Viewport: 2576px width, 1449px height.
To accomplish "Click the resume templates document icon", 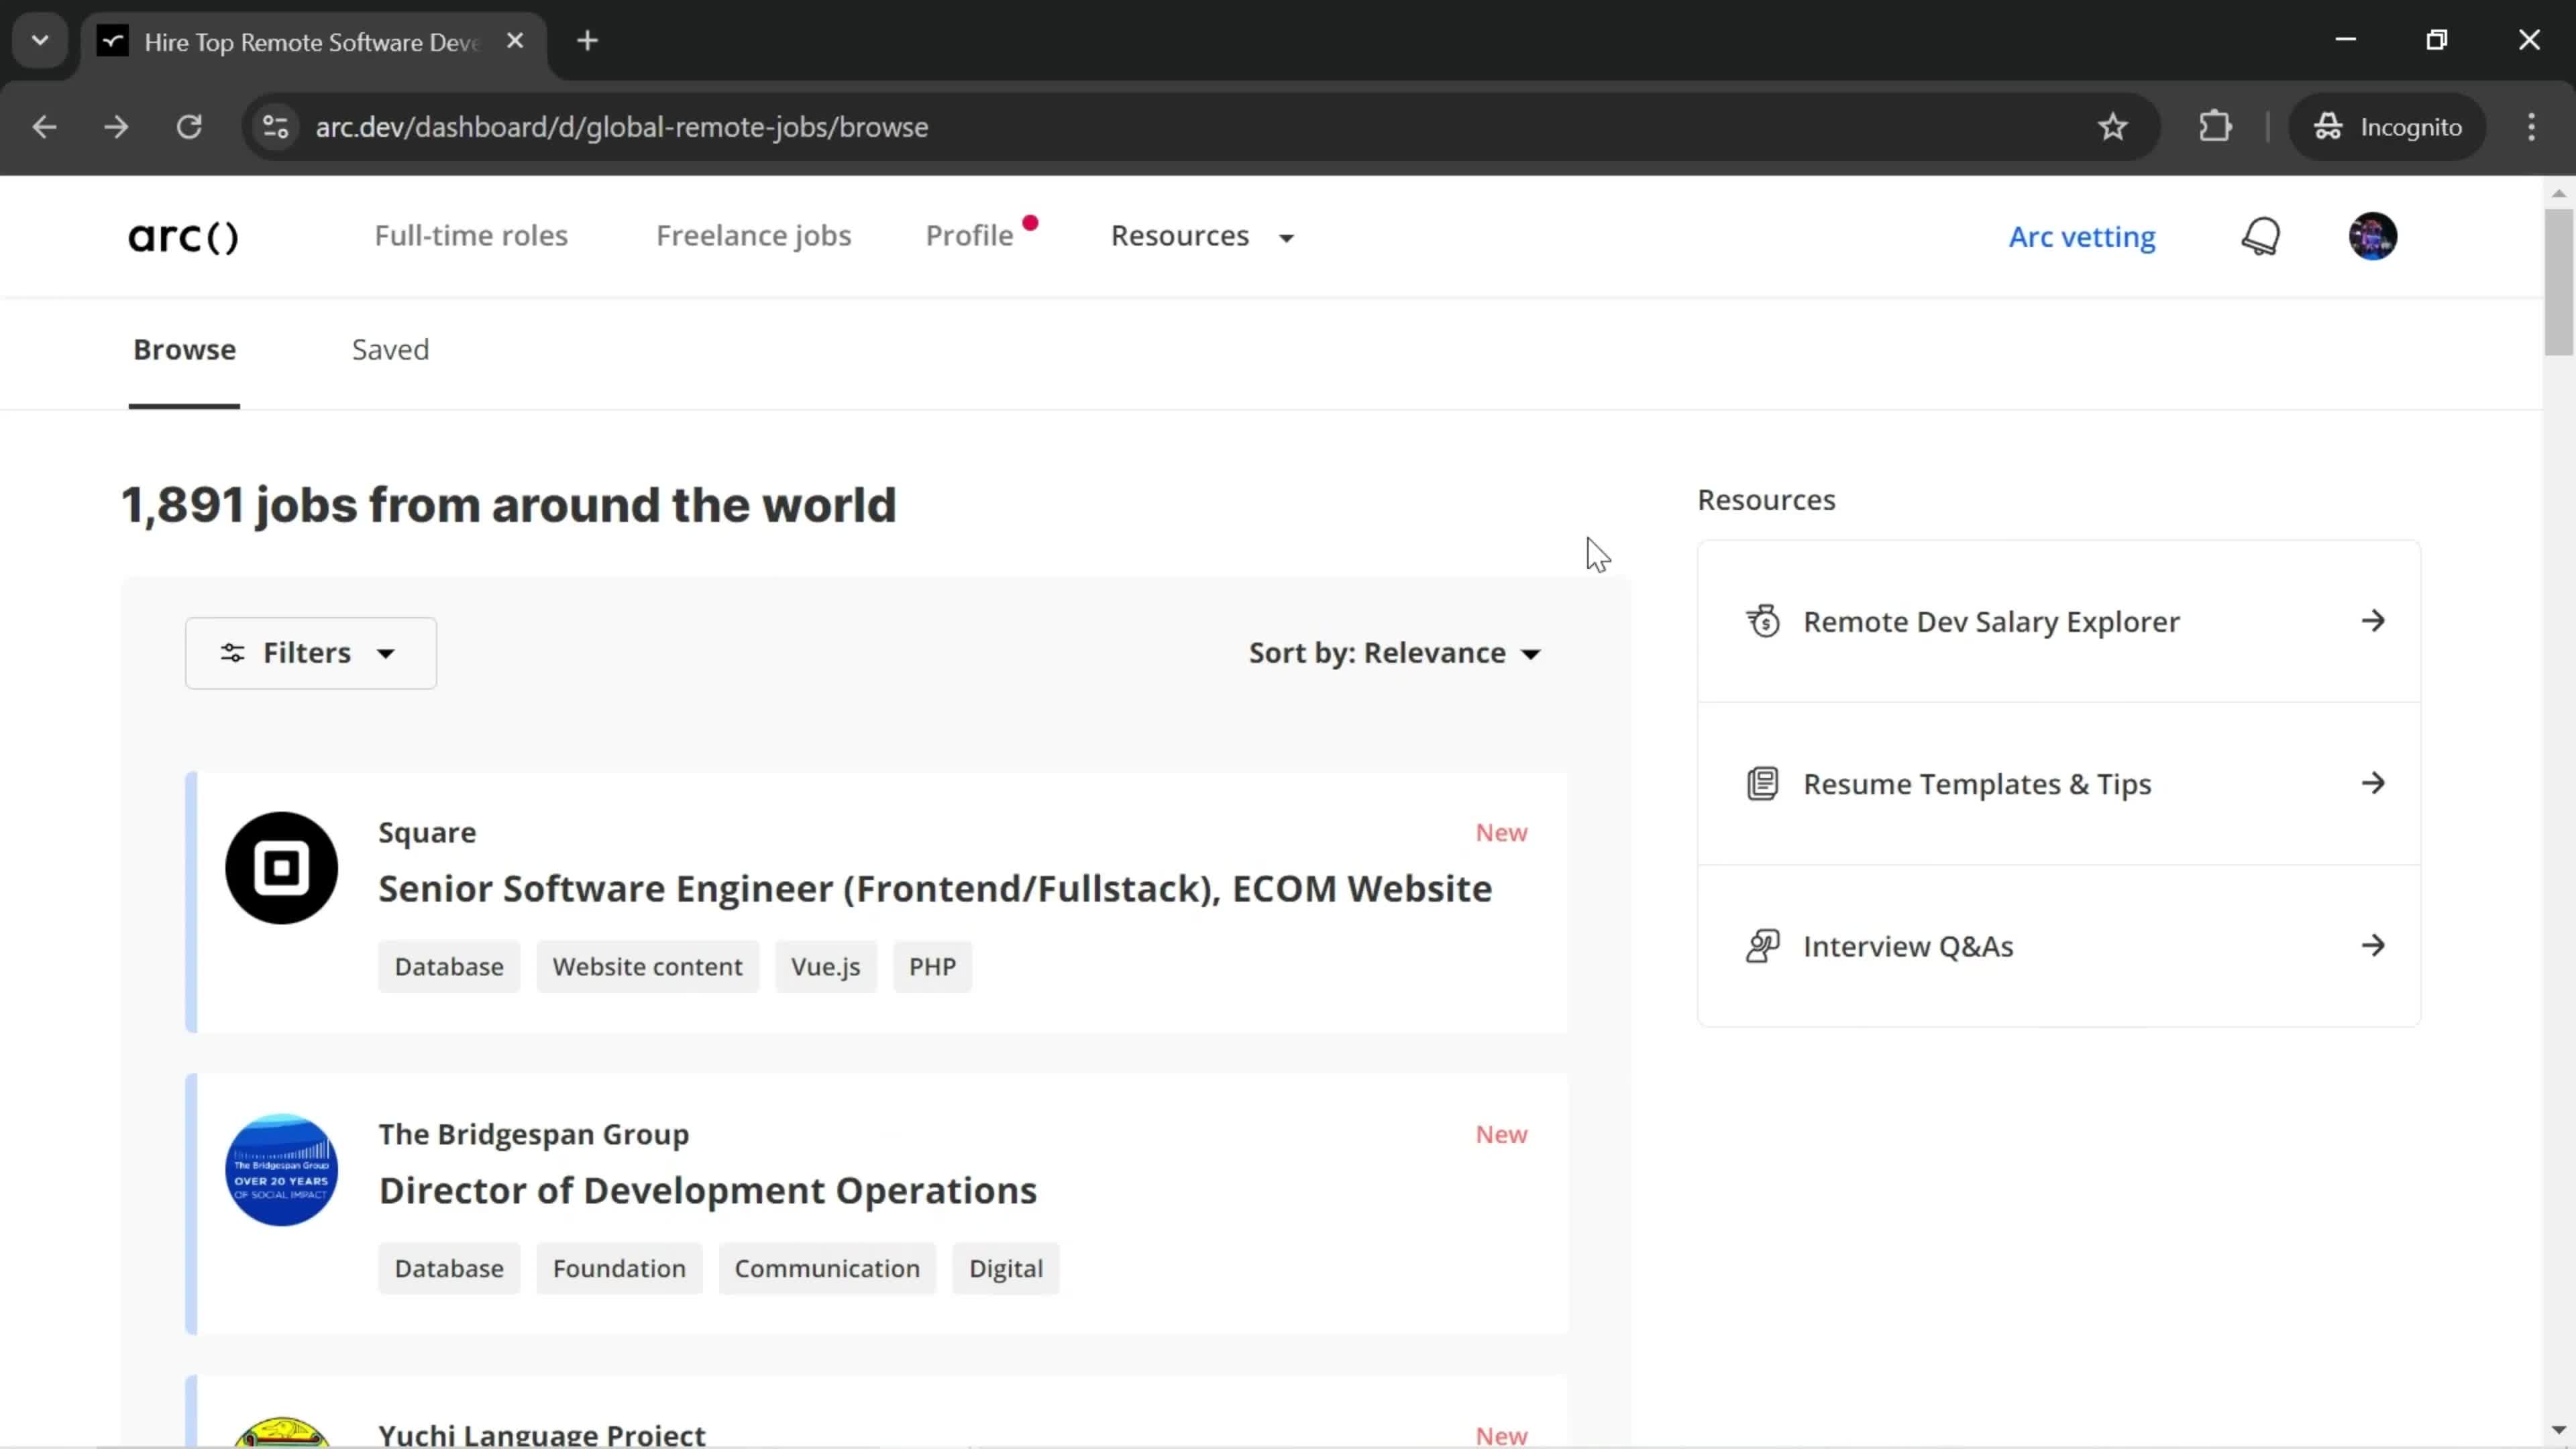I will click(x=1763, y=783).
